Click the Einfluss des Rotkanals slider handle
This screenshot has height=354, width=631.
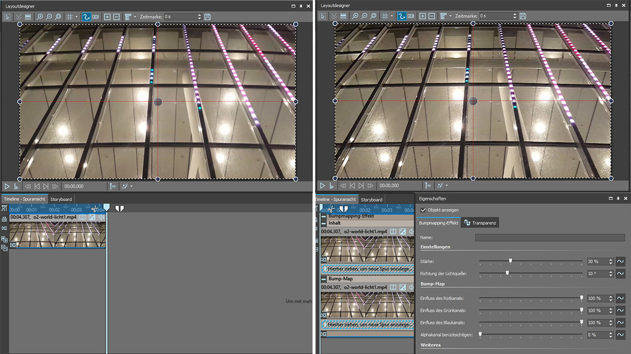[582, 298]
